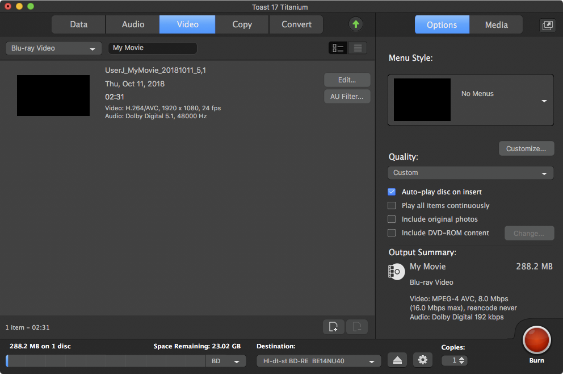
Task: Switch to the Data tab
Action: pos(79,24)
